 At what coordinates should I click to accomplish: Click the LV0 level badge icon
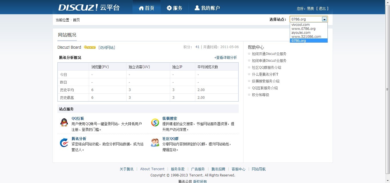90,47
